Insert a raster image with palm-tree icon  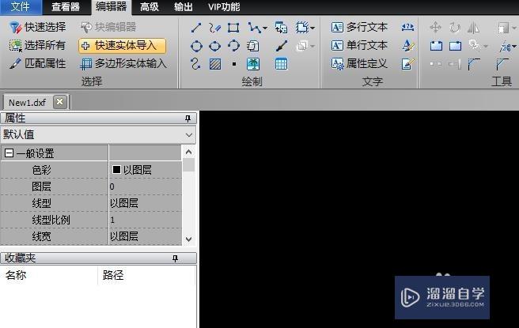[x=253, y=64]
